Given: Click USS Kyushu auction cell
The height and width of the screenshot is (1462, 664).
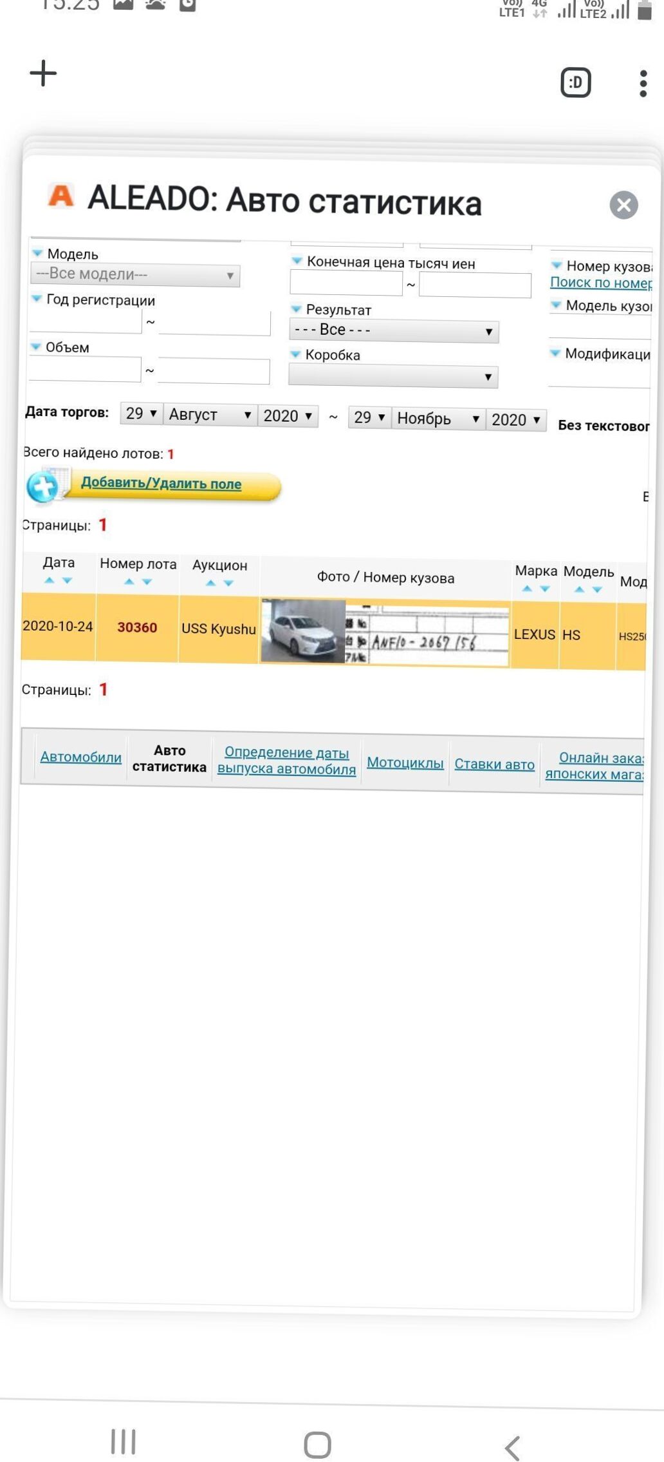Looking at the screenshot, I should (219, 629).
